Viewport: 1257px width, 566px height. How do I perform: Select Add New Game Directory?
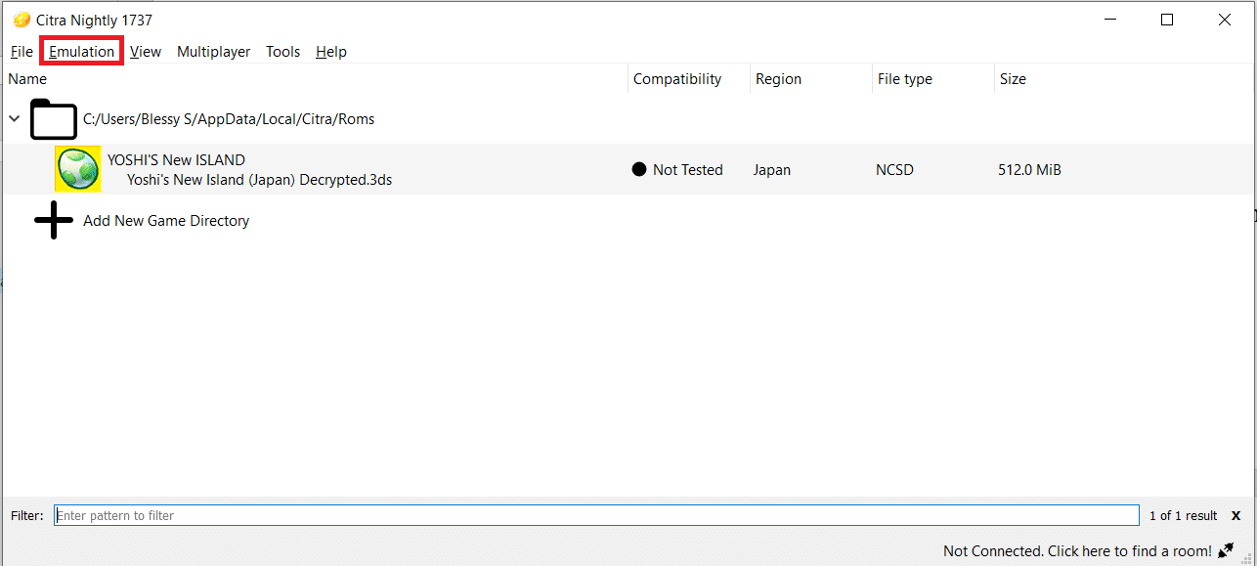[x=166, y=221]
